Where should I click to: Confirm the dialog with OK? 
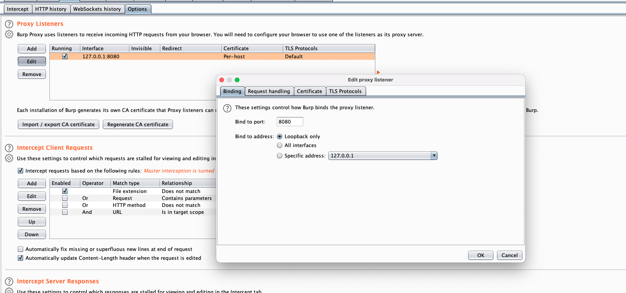[x=481, y=255]
